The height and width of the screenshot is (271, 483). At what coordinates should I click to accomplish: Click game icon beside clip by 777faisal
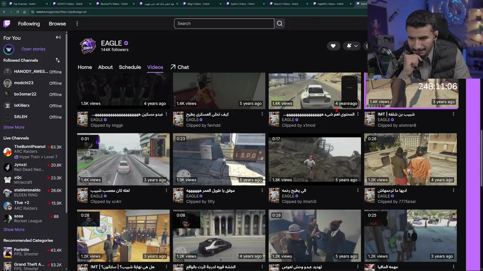(x=370, y=195)
